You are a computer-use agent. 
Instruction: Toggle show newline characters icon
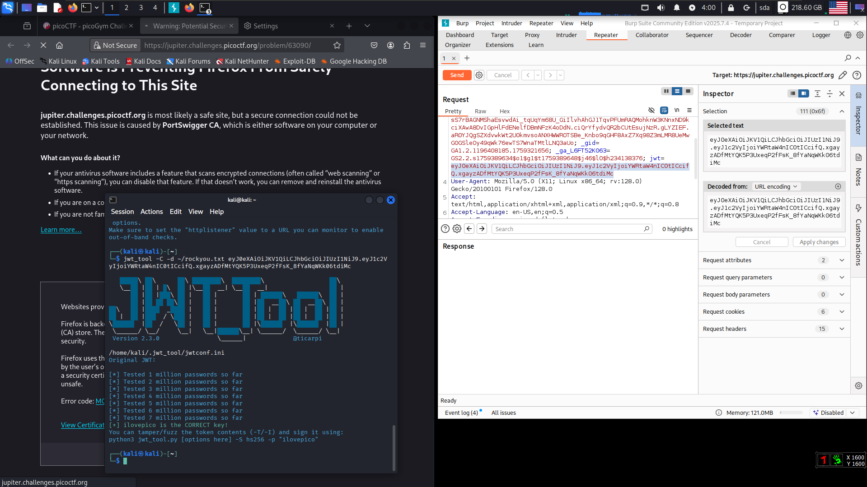(677, 110)
